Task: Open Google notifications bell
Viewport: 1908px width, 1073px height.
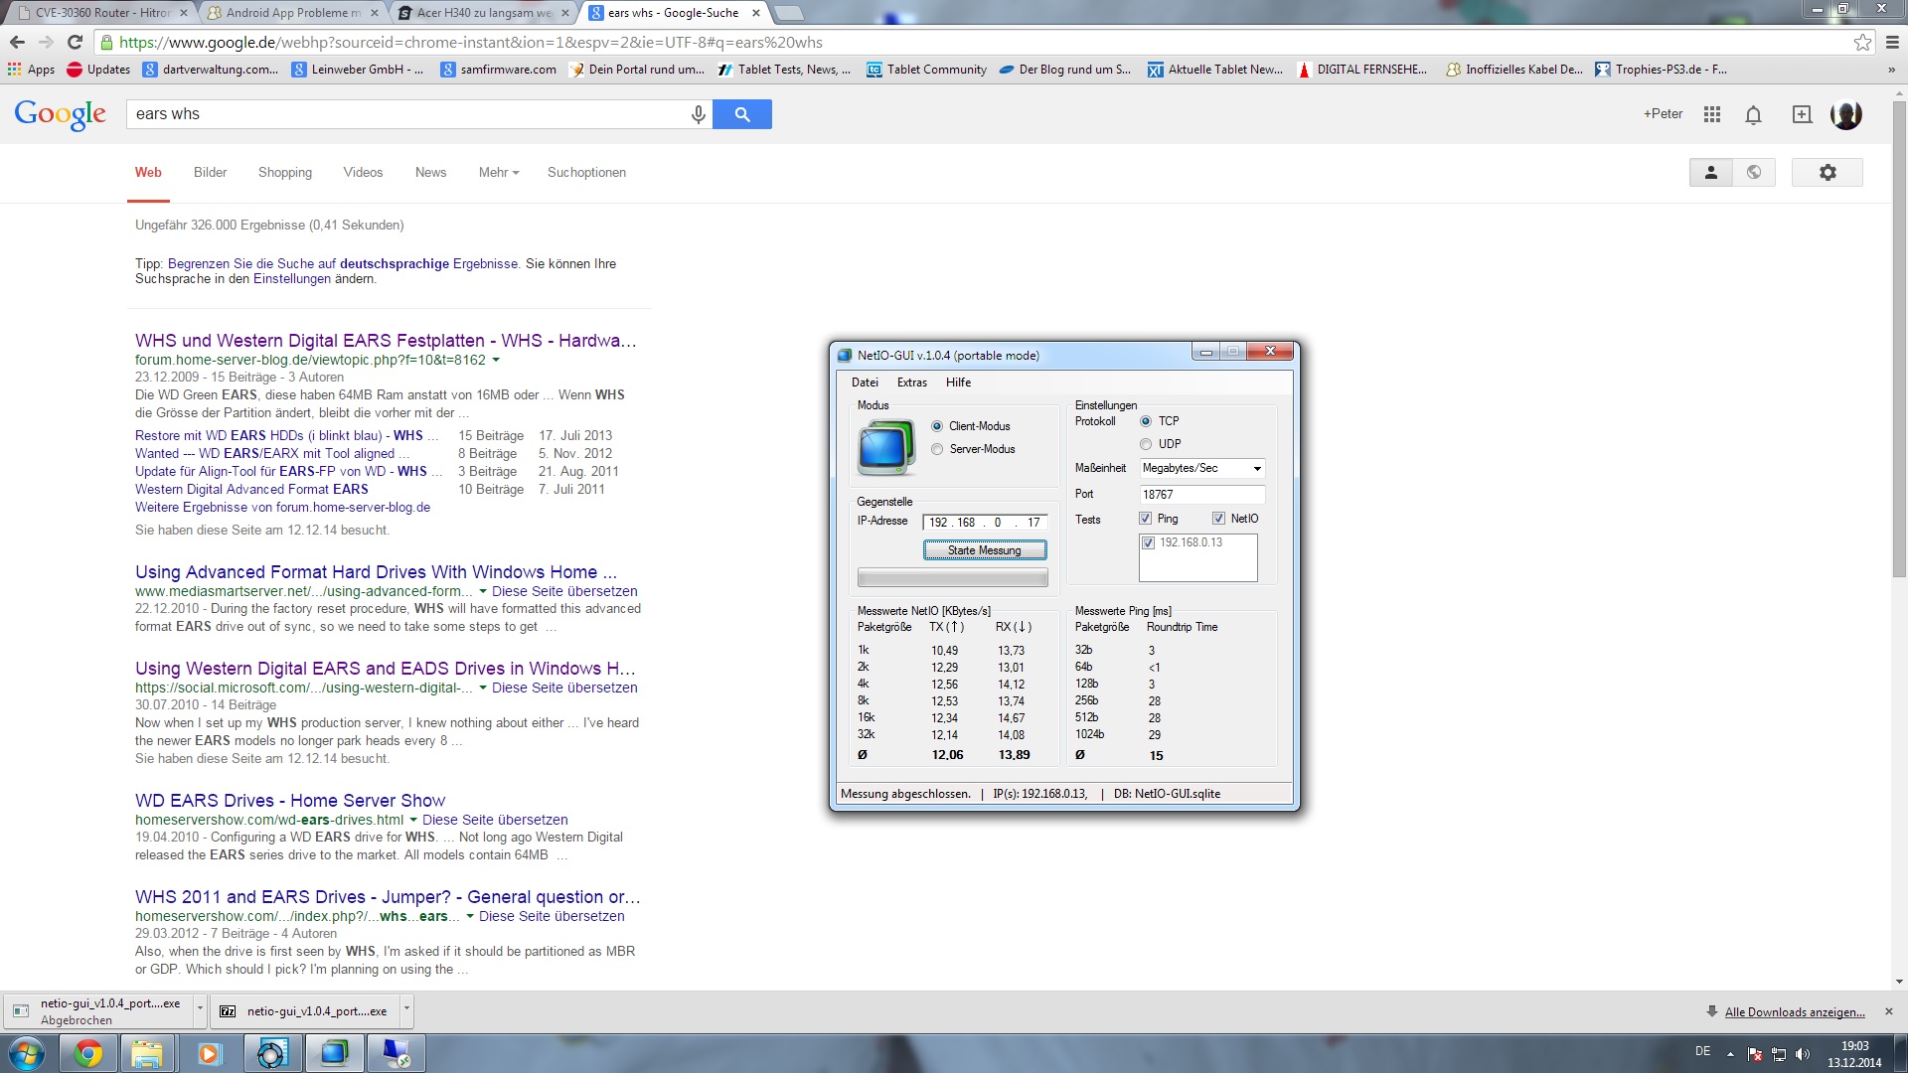Action: 1754,114
